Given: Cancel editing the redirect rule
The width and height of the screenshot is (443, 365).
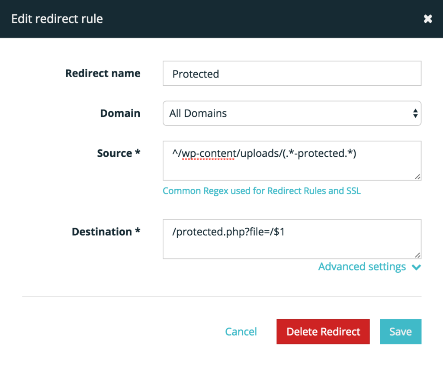Looking at the screenshot, I should pyautogui.click(x=241, y=331).
